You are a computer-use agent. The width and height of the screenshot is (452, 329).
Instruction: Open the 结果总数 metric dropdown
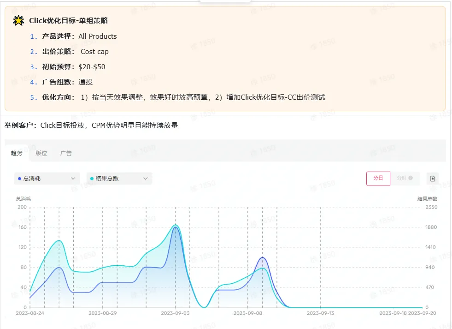pos(119,179)
